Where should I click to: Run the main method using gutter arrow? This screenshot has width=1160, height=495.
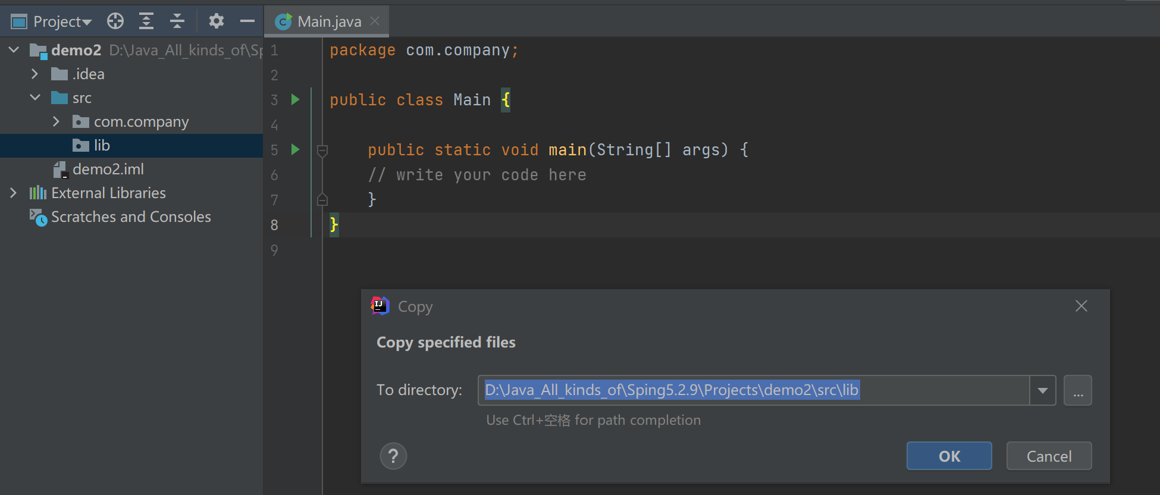point(296,149)
